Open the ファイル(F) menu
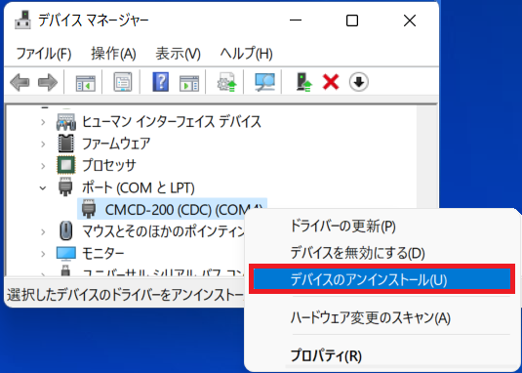522x373 pixels. (44, 54)
